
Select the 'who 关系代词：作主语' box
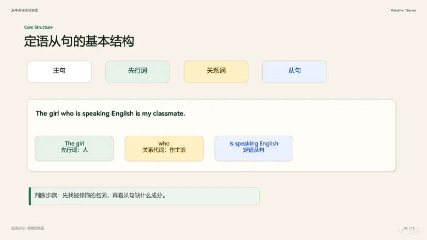click(164, 148)
